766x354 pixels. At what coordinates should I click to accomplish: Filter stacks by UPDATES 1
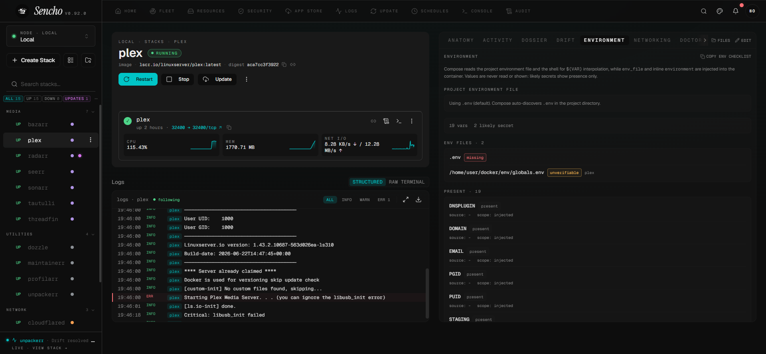pyautogui.click(x=77, y=99)
